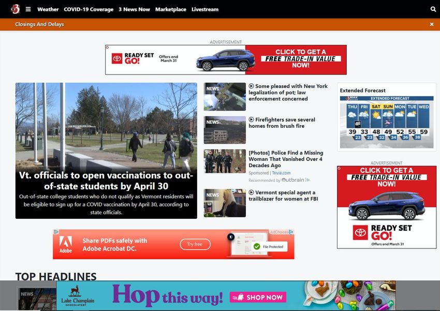440x311 pixels.
Task: Open Closings And Delays link
Action: [39, 24]
